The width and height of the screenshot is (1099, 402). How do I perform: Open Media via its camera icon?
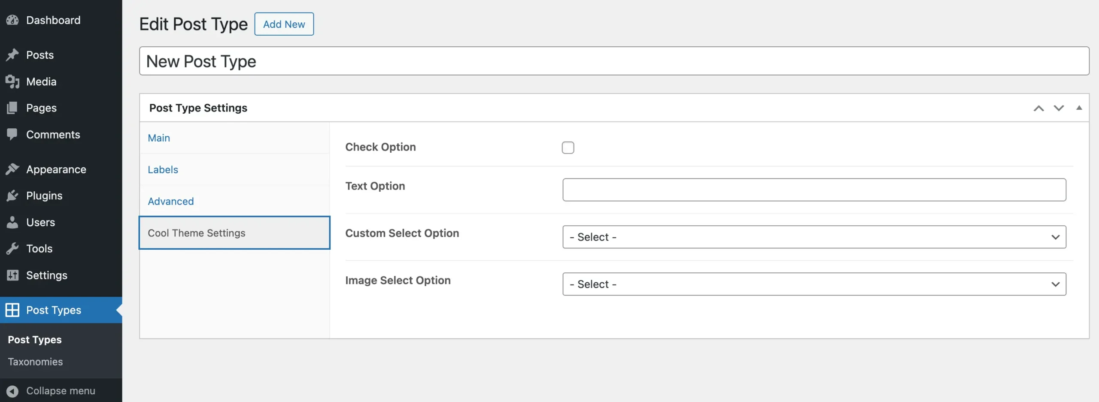tap(12, 82)
